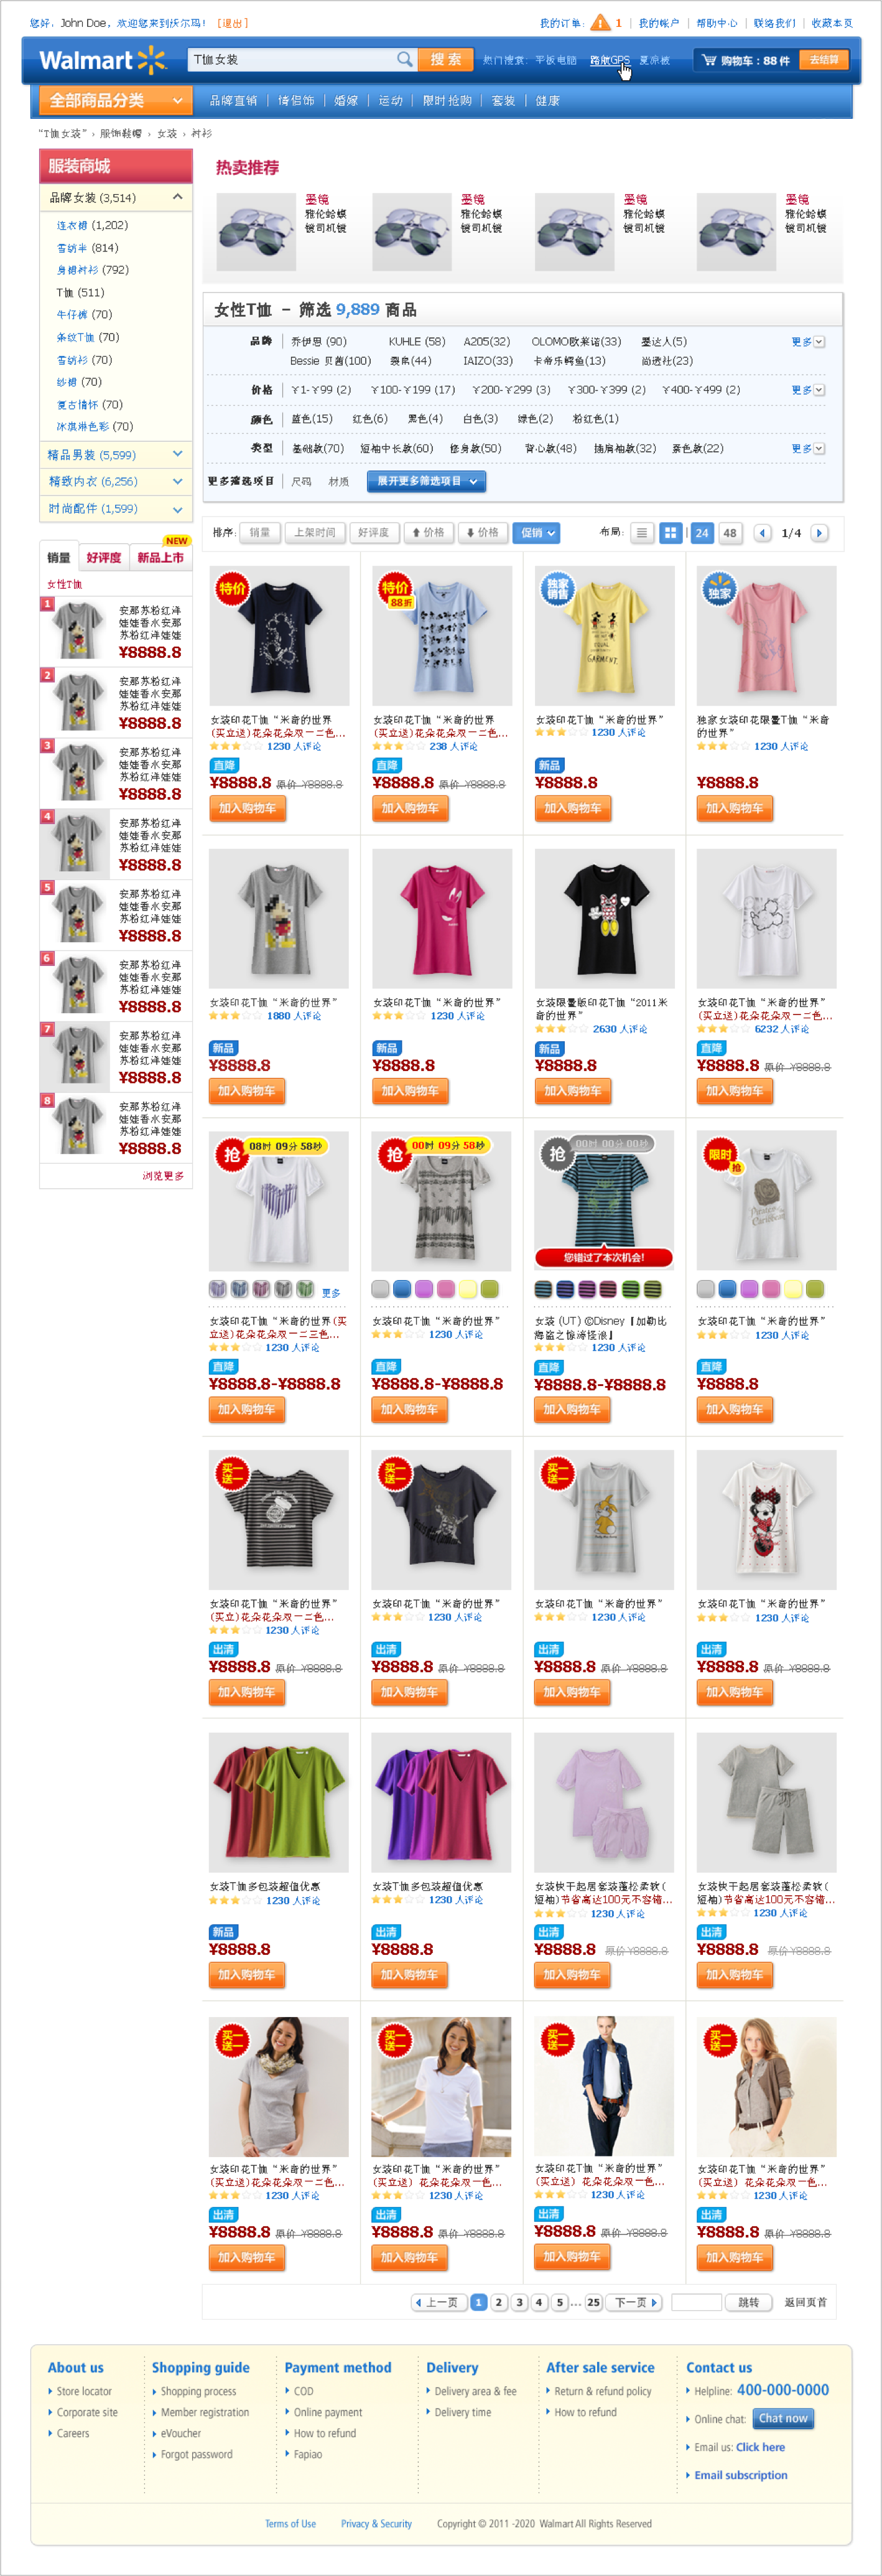Screen dimensions: 882x2576
Task: Switch to the 好评度 ranking tab
Action: (104, 558)
